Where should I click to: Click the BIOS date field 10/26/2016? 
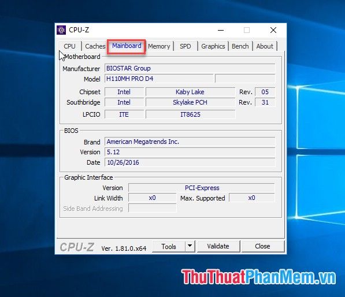(190, 162)
